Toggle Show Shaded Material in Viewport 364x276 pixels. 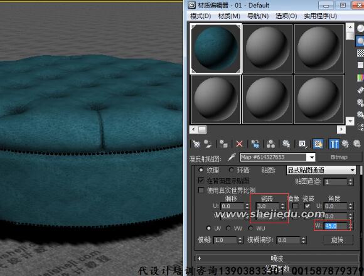click(318, 144)
